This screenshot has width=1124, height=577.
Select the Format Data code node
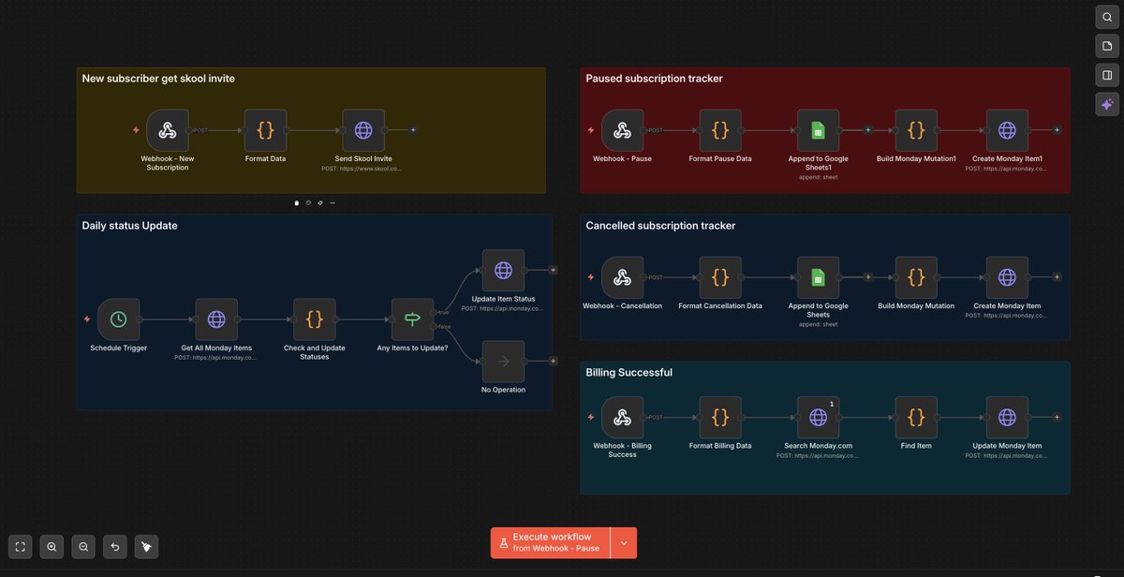click(x=265, y=130)
